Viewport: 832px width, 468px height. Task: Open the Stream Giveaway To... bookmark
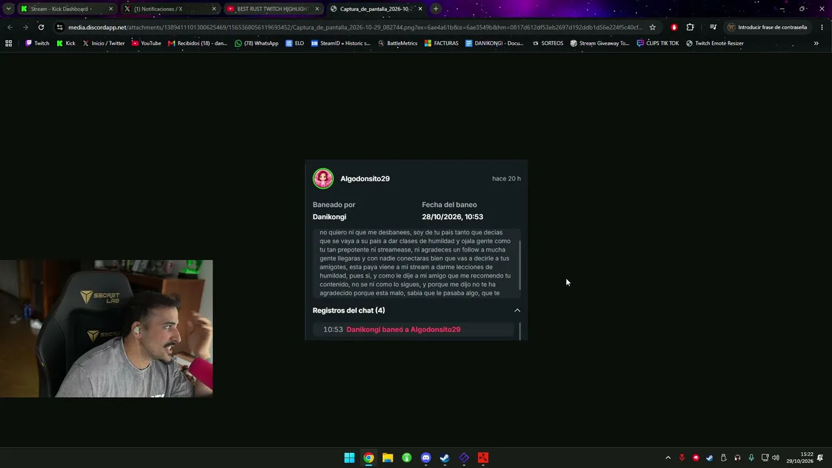click(599, 44)
